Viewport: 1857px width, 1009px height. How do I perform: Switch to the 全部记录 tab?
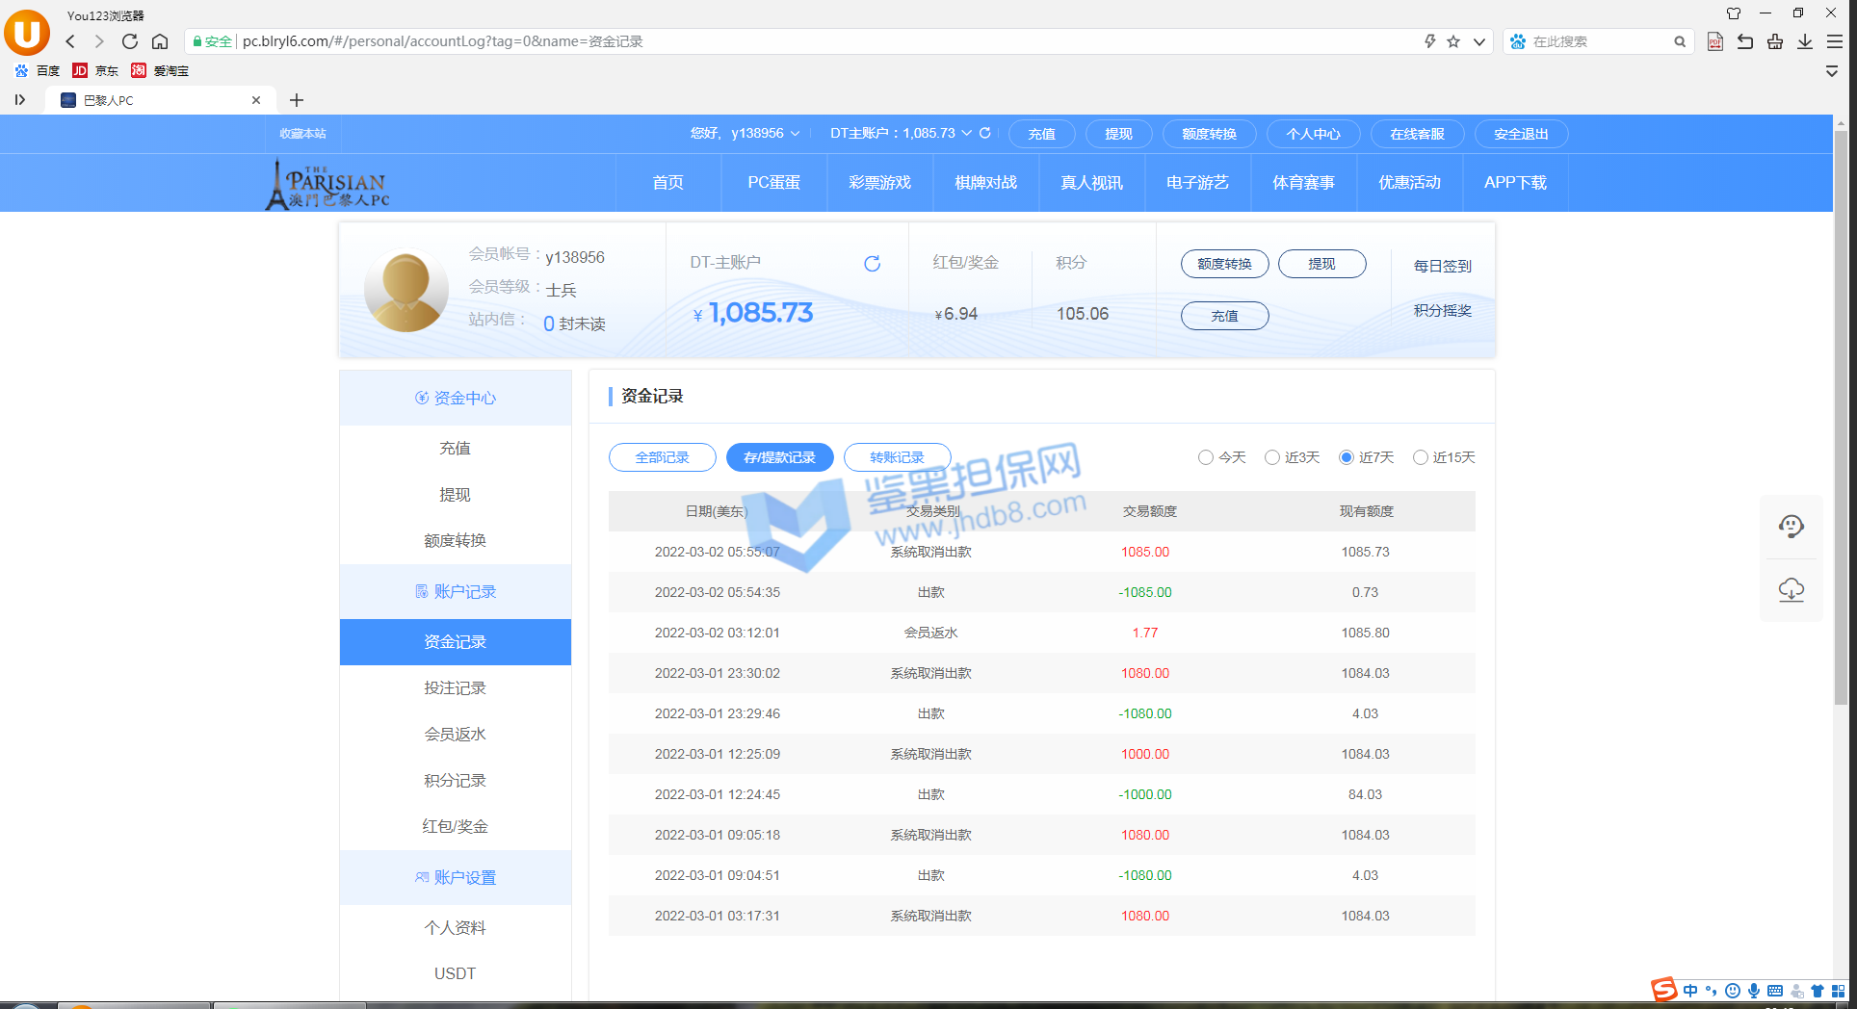[x=662, y=457]
